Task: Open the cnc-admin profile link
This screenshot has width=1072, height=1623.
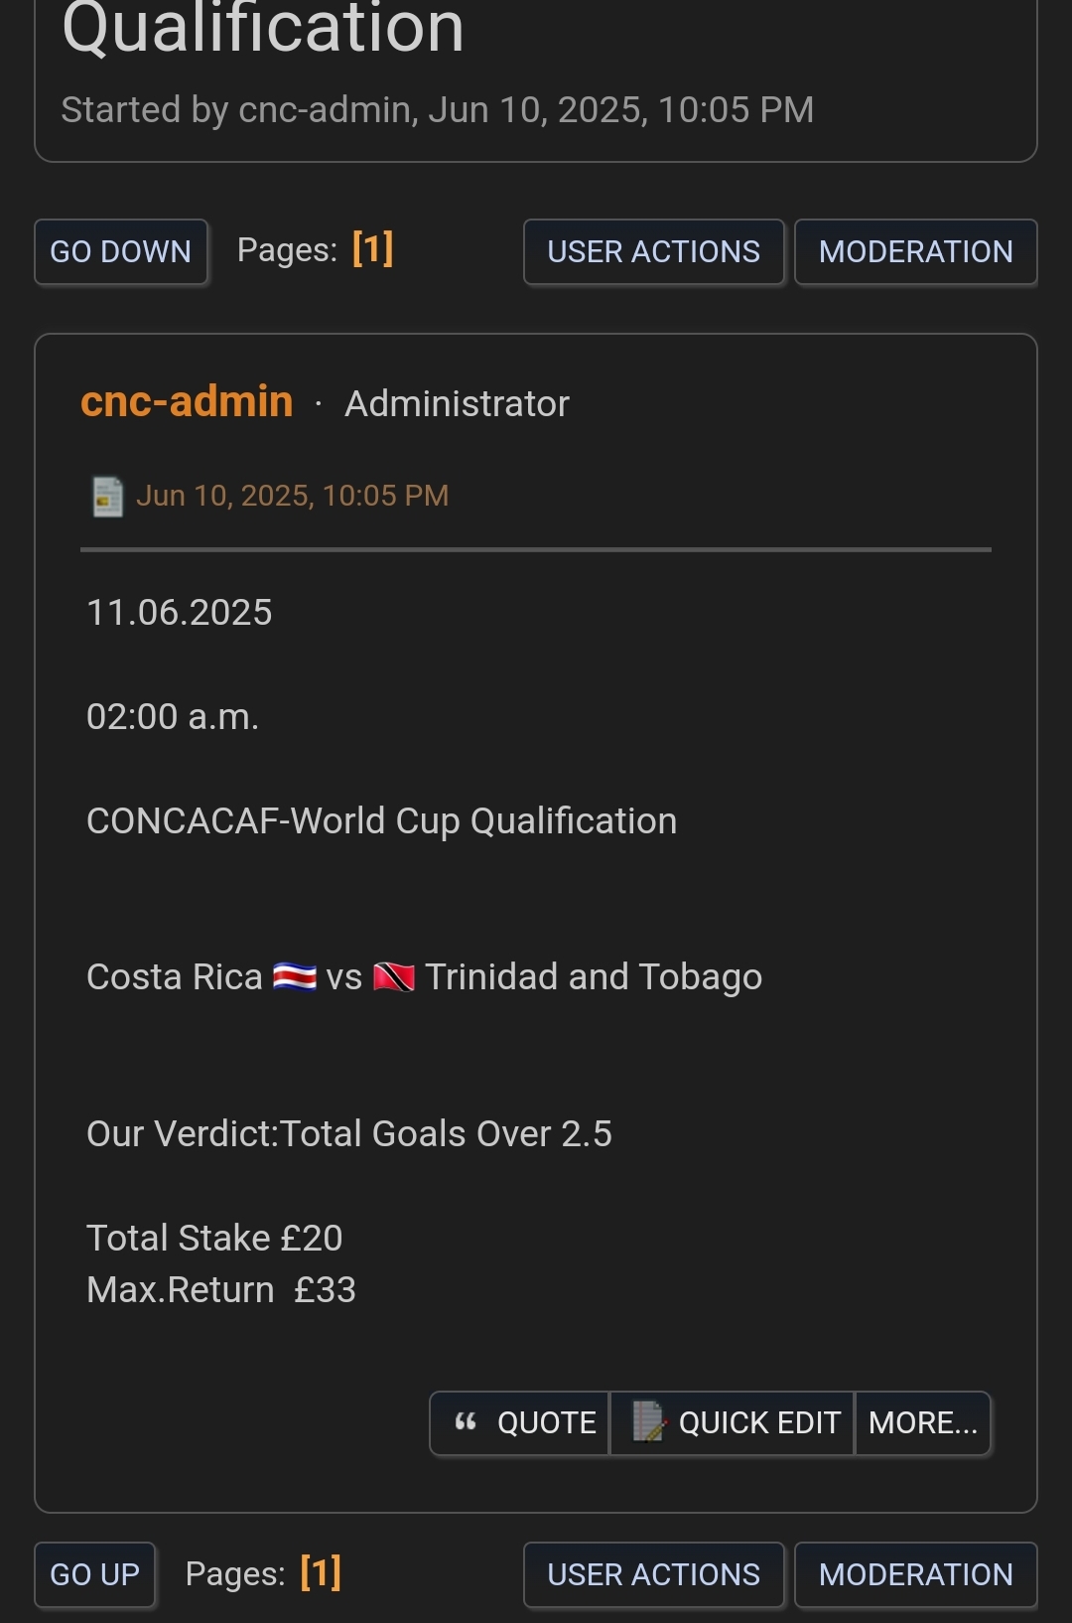Action: click(187, 402)
